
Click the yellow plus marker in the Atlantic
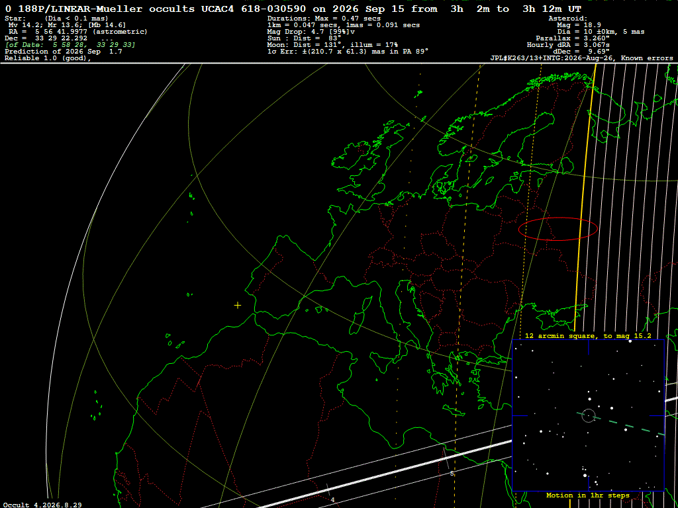[238, 306]
